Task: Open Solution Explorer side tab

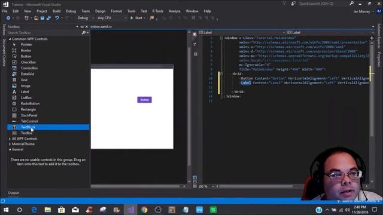Action: coord(379,36)
